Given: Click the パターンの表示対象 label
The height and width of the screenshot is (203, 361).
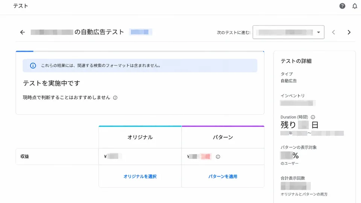Looking at the screenshot, I should 299,147.
